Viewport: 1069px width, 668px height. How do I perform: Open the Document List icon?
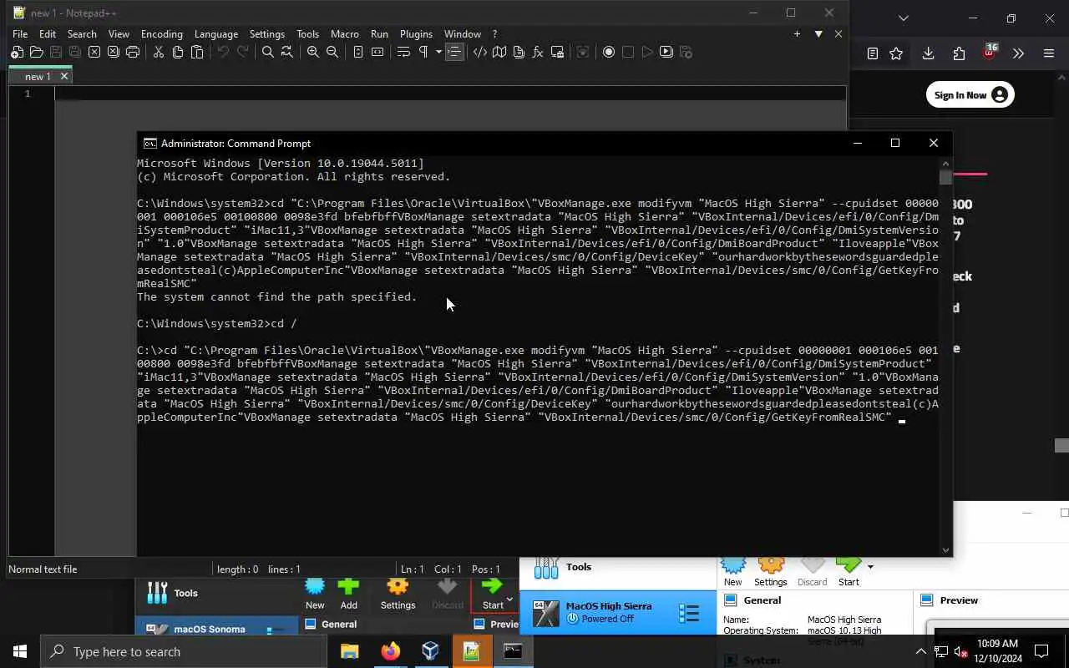pos(519,52)
